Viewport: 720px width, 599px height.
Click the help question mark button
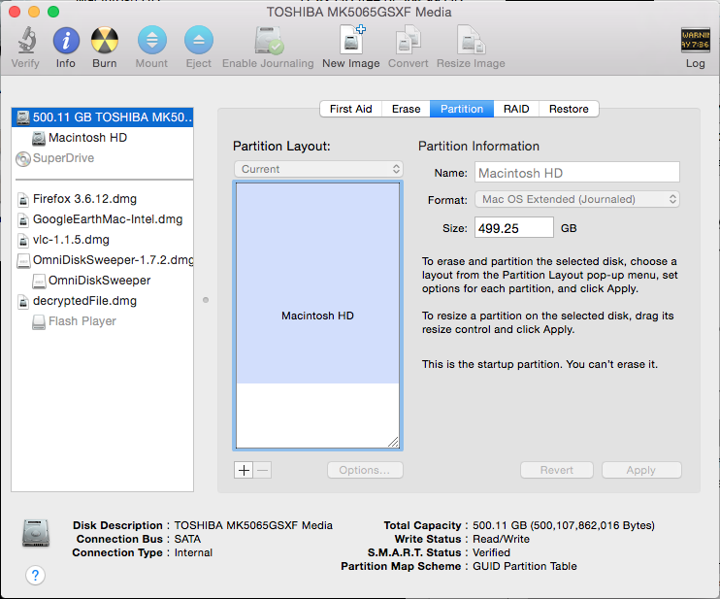35,576
